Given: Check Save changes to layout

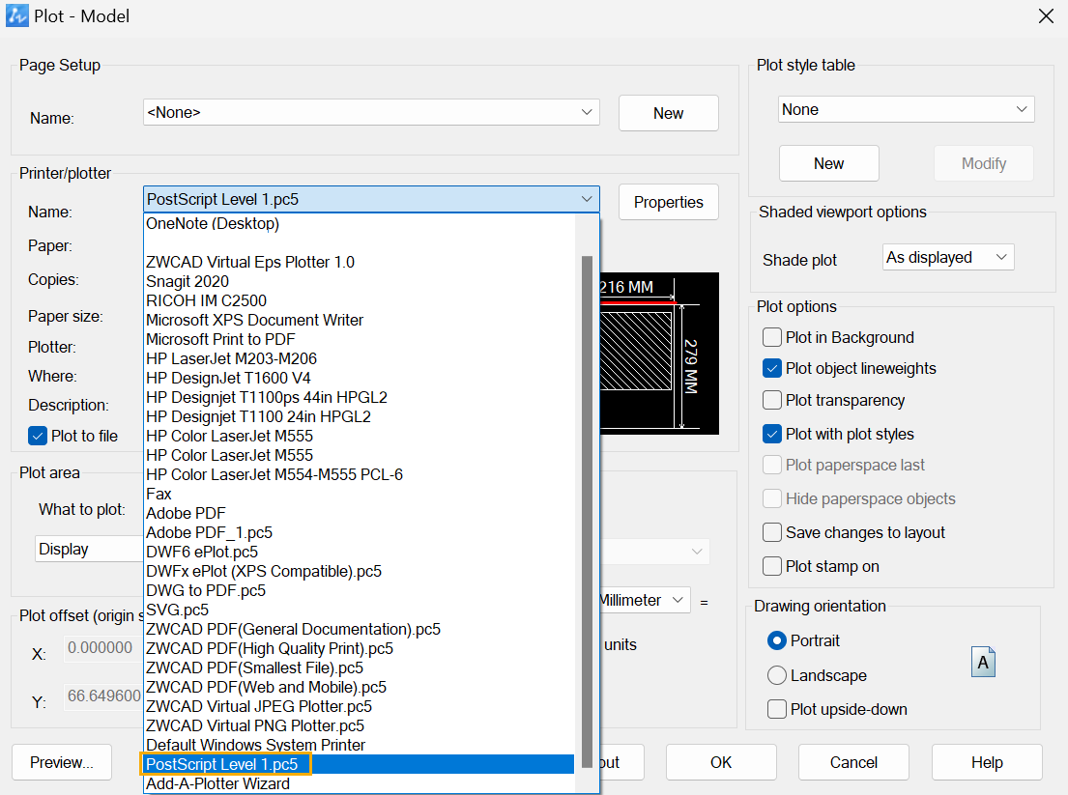Looking at the screenshot, I should coord(771,532).
